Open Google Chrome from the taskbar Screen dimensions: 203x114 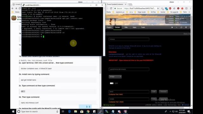pos(88,111)
